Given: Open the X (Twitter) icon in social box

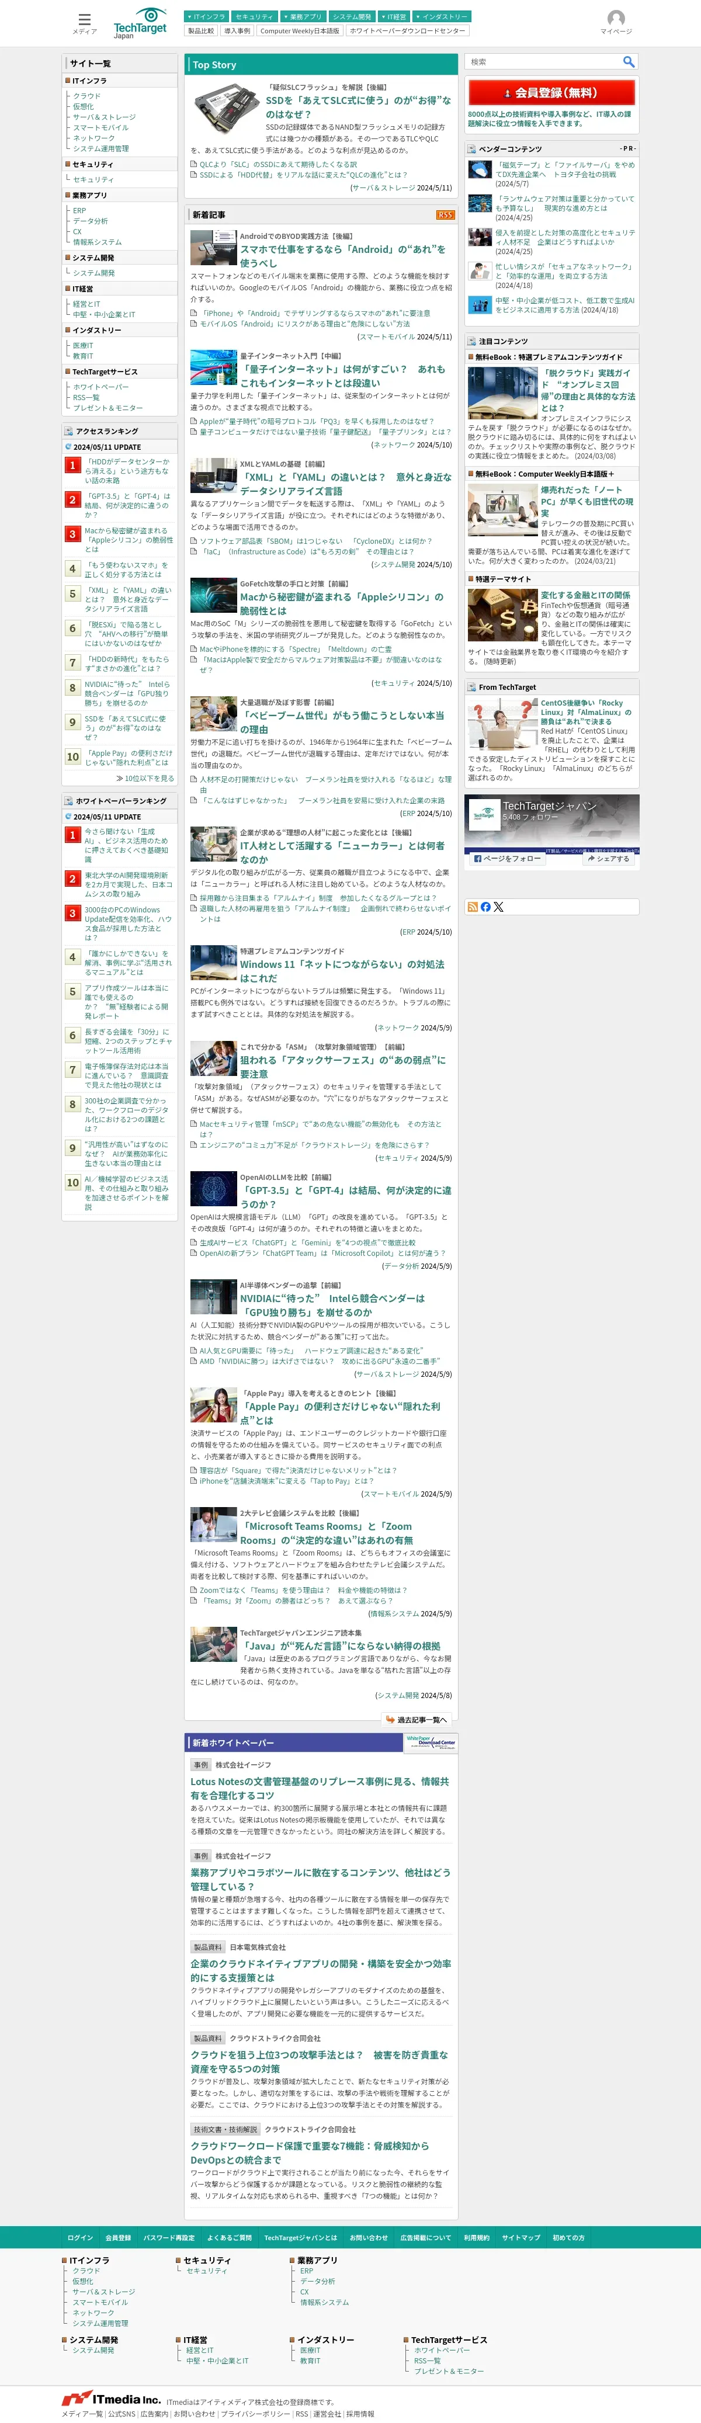Looking at the screenshot, I should [499, 907].
